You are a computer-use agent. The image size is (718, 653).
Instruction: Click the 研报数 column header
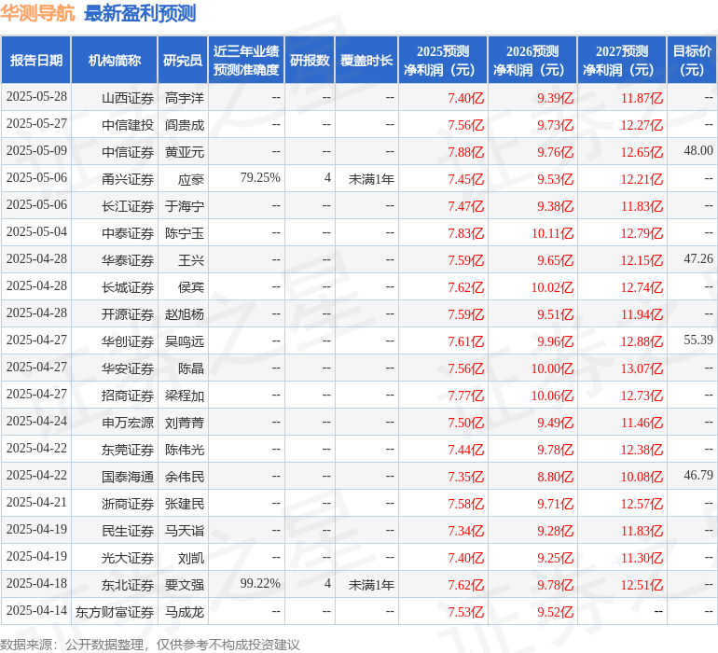[310, 61]
